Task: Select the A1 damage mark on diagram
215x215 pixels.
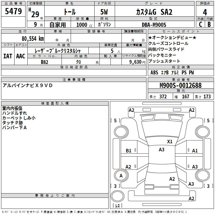Action: (x=195, y=151)
